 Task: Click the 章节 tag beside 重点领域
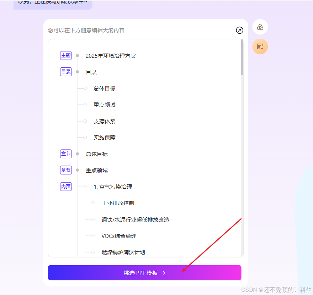click(66, 170)
